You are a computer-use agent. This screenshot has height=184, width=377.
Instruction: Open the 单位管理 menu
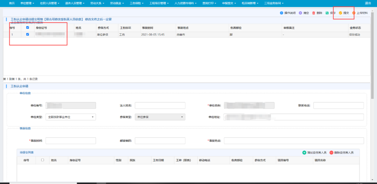pos(27,3)
